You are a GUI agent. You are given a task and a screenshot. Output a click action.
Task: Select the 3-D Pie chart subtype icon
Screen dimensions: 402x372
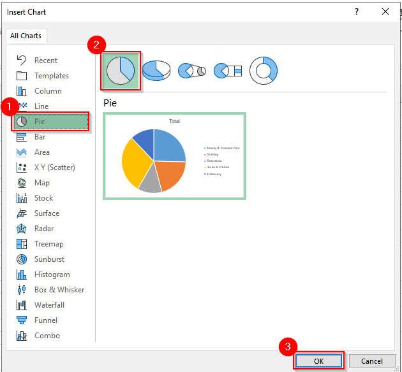point(156,70)
